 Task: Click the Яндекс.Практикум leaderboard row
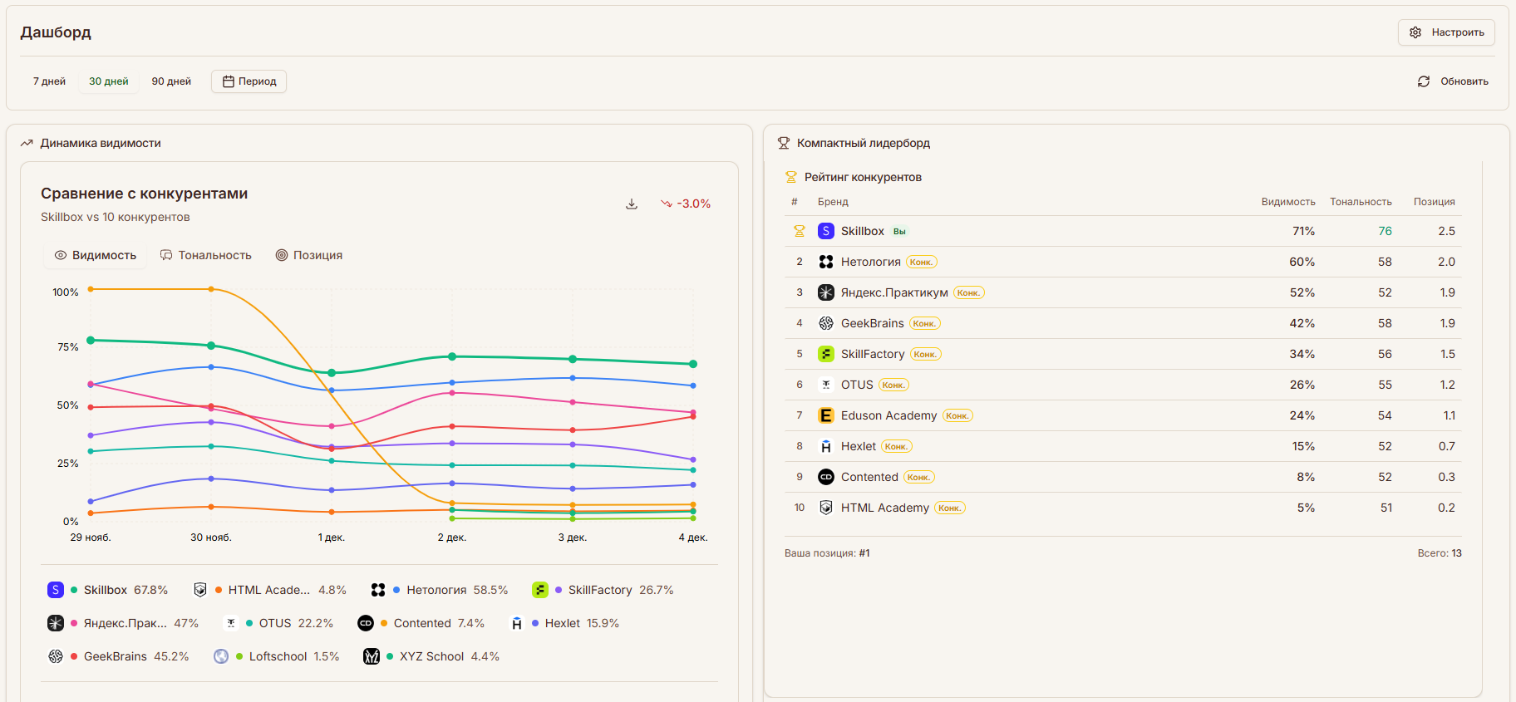coord(1122,292)
